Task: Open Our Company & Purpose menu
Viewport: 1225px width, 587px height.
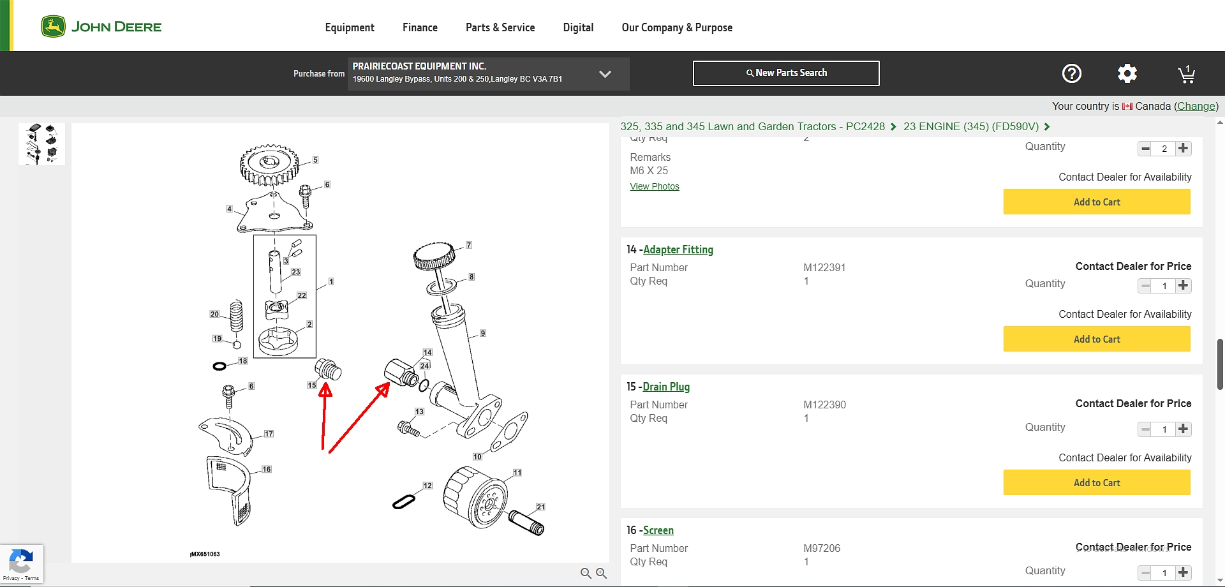Action: (x=677, y=27)
